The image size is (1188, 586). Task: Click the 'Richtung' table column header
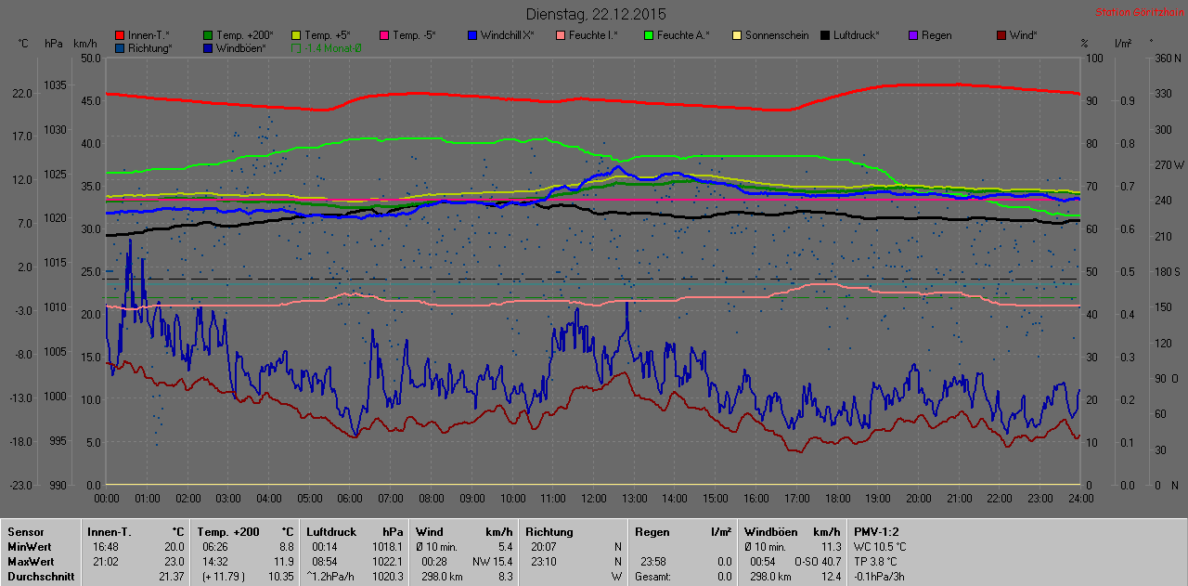pos(549,532)
